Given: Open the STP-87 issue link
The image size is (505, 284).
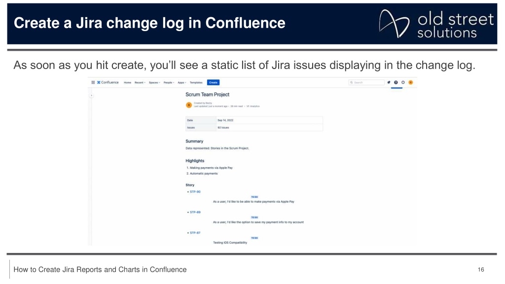Looking at the screenshot, I should (195, 233).
